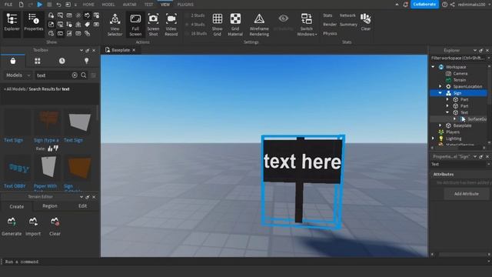
Task: Click the terrain Import tool
Action: pyautogui.click(x=33, y=226)
